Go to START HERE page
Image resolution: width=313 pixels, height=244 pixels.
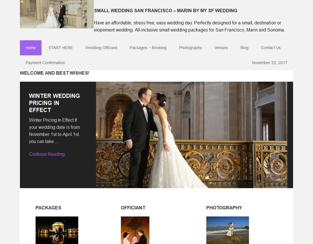pyautogui.click(x=61, y=48)
